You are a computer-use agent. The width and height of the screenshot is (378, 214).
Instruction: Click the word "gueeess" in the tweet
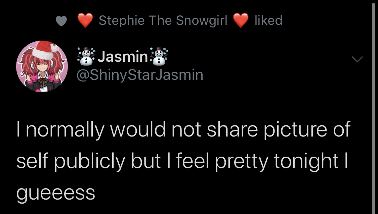(56, 193)
